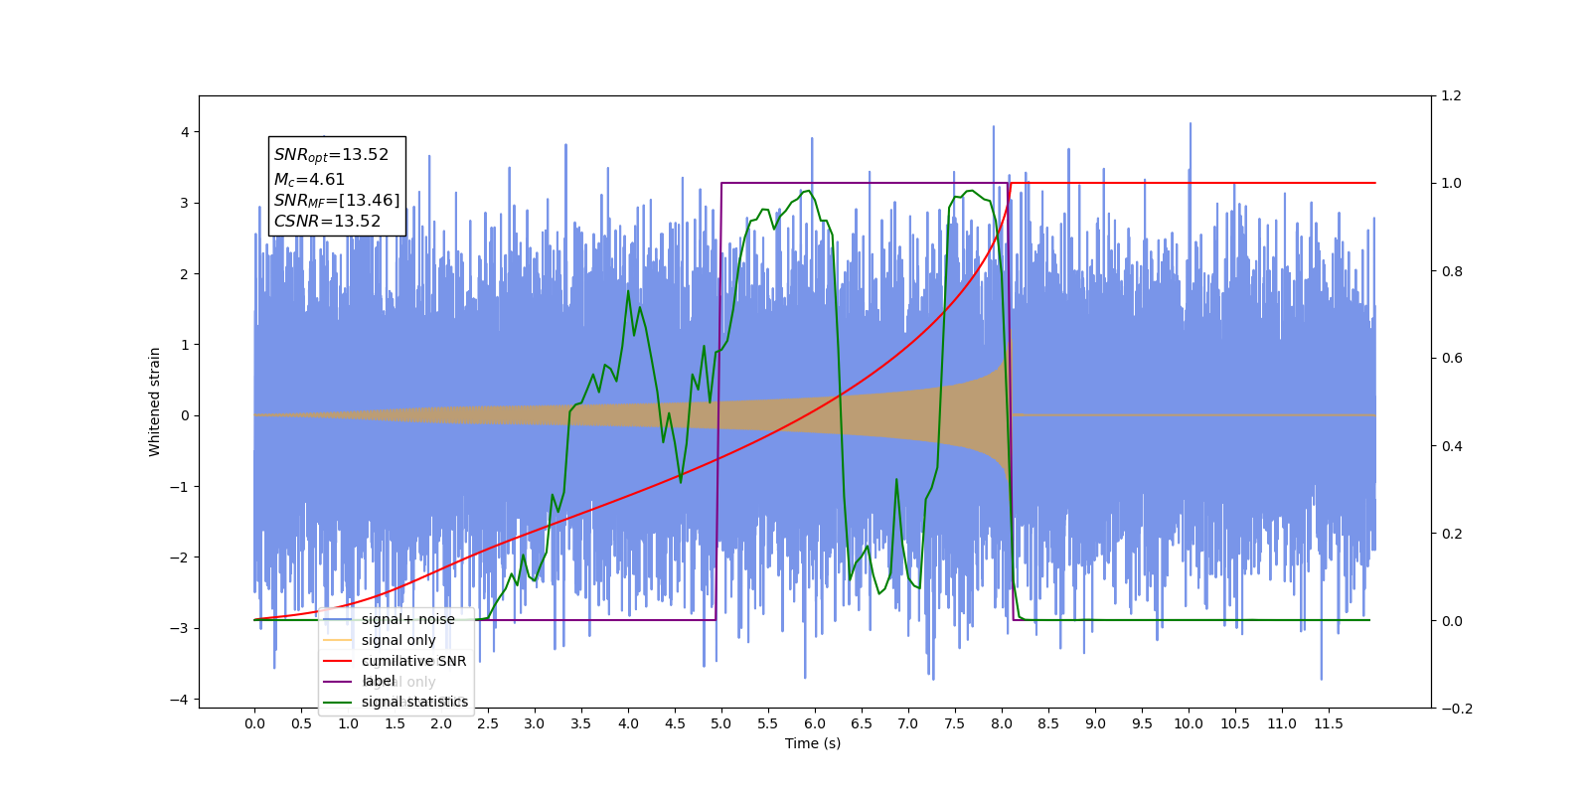Image resolution: width=1590 pixels, height=795 pixels.
Task: Click the left y-axis tick label −4
Action: [x=180, y=700]
